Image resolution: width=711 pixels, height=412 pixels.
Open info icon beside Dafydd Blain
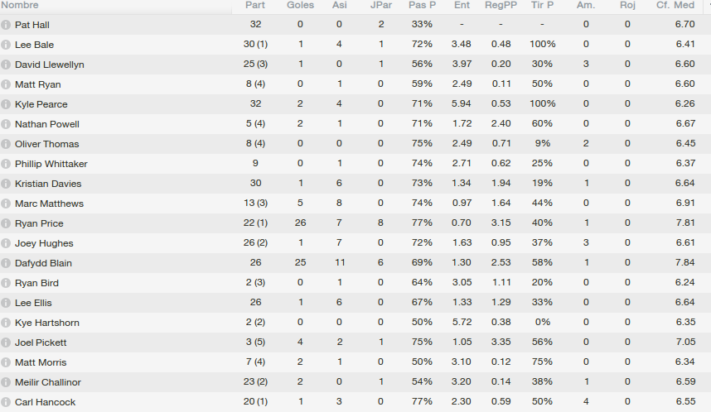pyautogui.click(x=6, y=263)
